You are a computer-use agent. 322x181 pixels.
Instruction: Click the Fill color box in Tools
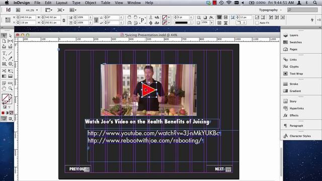[x=5, y=97]
